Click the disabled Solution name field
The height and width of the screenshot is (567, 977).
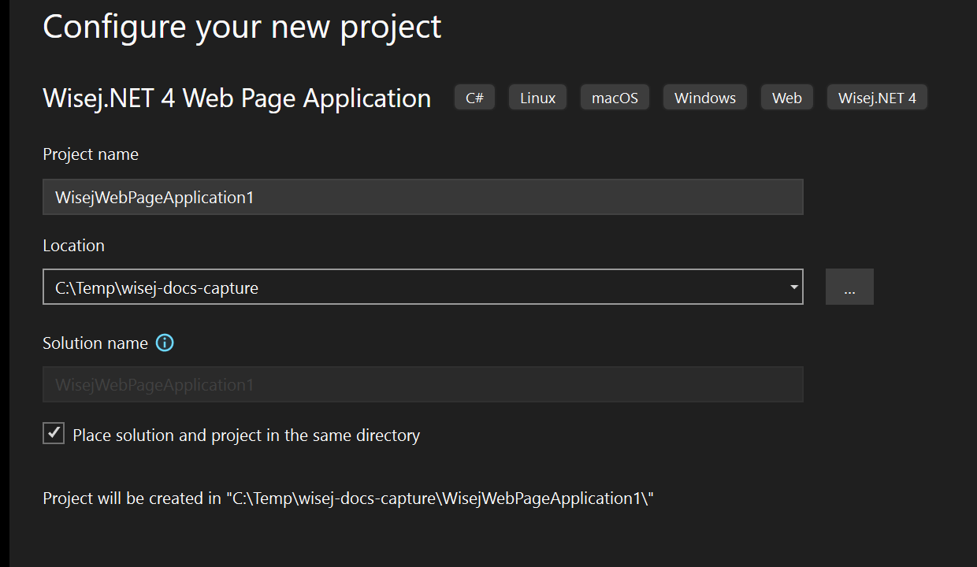point(423,384)
